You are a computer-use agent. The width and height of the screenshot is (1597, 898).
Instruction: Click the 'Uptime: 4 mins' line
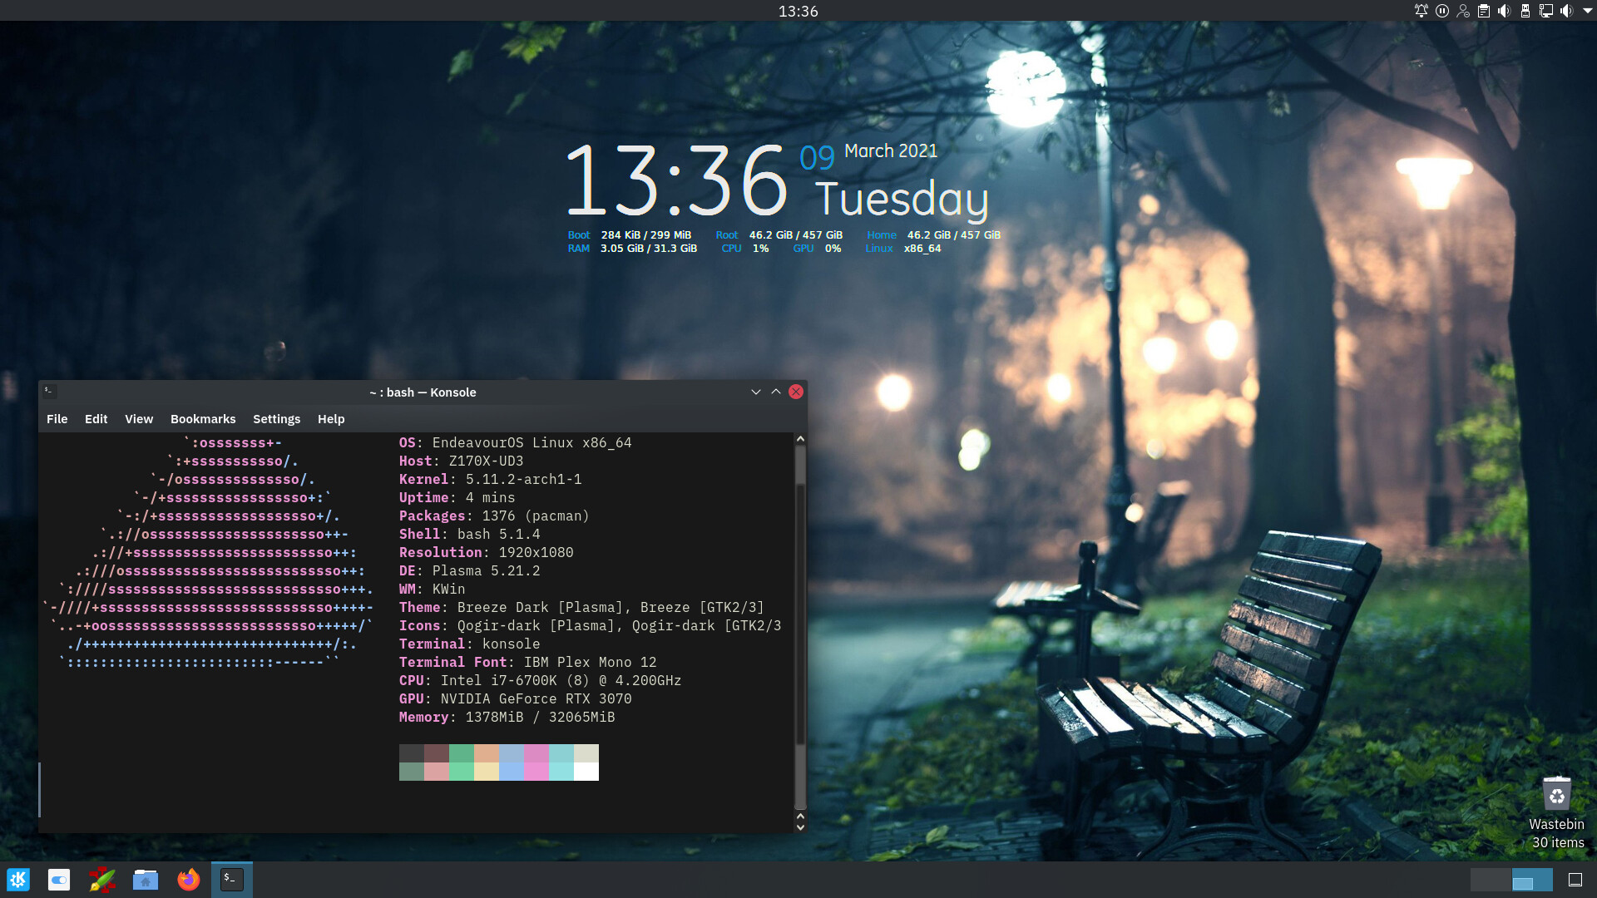(x=457, y=498)
